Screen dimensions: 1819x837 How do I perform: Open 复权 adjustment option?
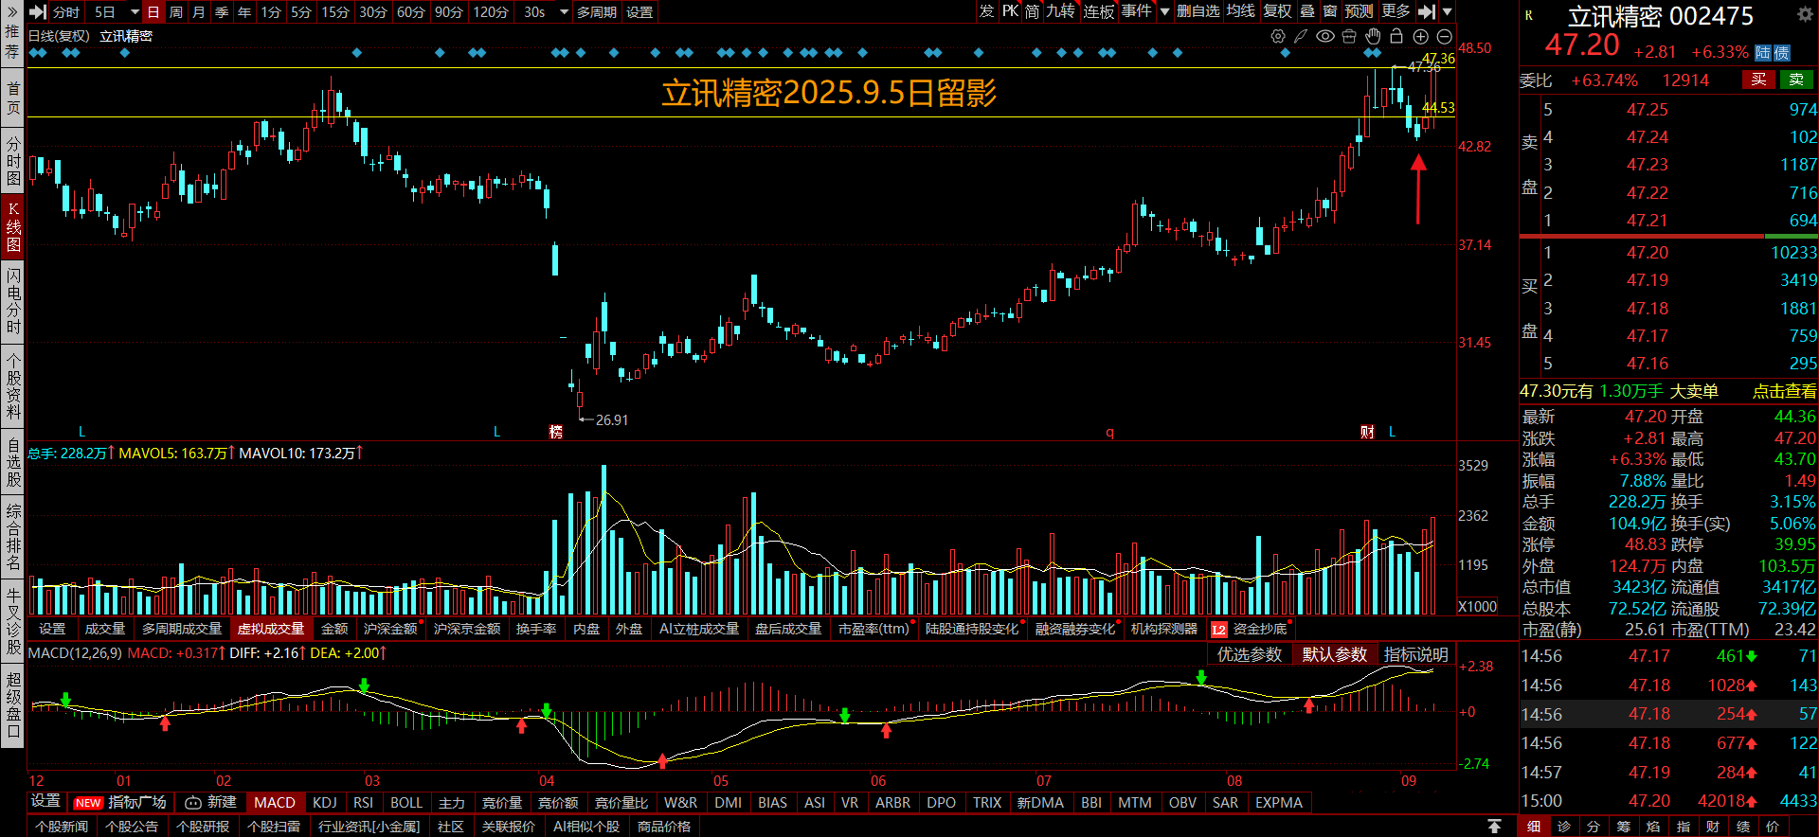coord(1277,11)
